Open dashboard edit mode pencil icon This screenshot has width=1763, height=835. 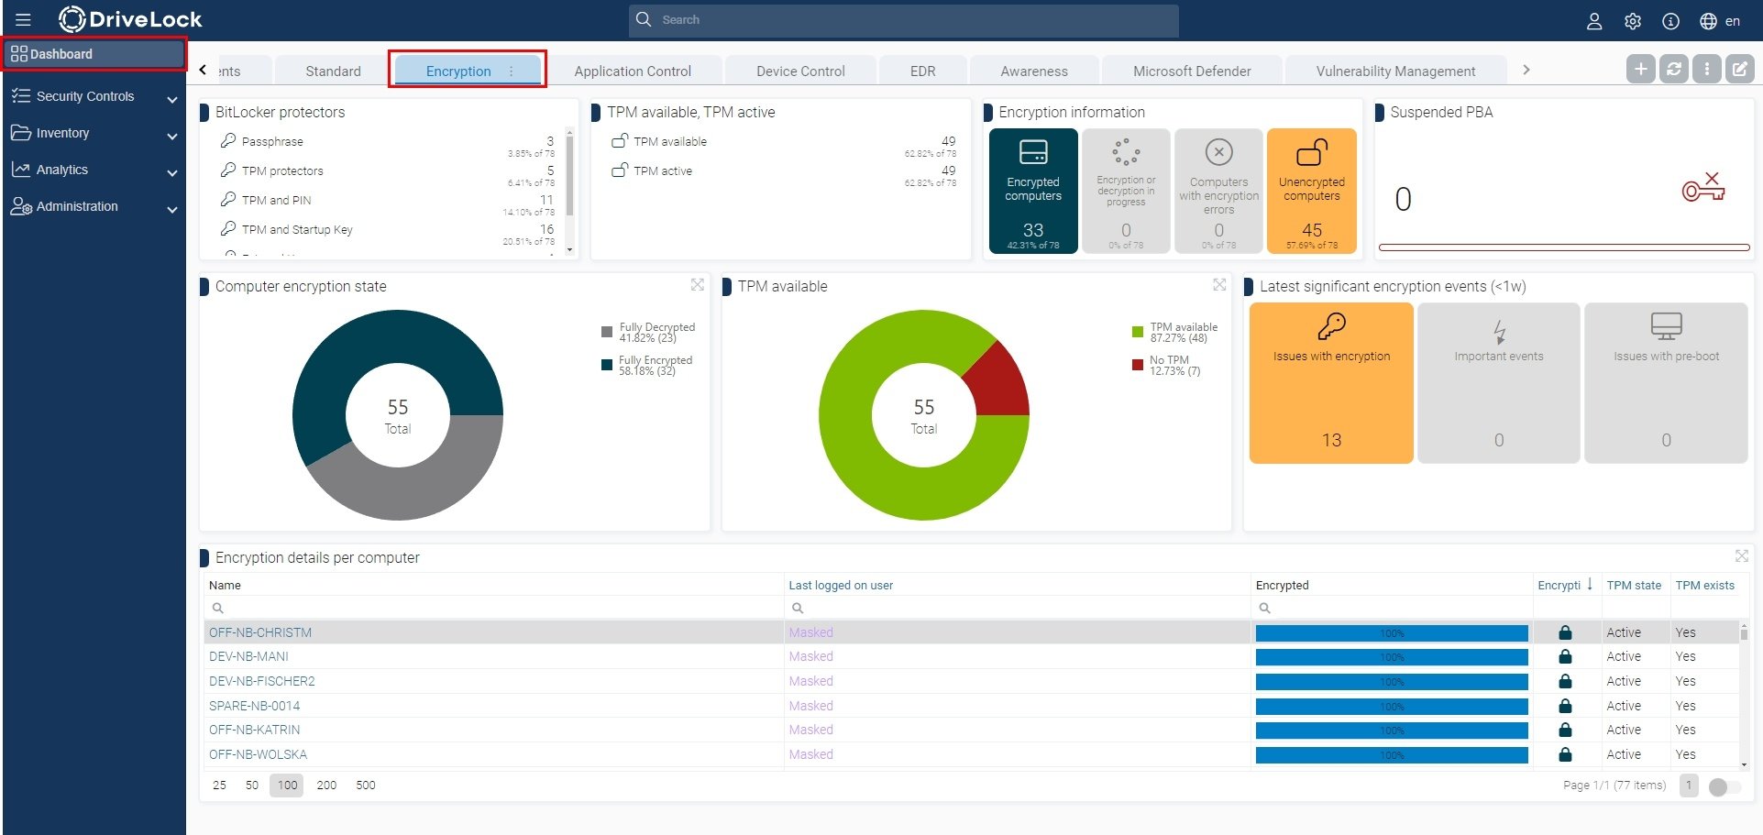point(1739,69)
